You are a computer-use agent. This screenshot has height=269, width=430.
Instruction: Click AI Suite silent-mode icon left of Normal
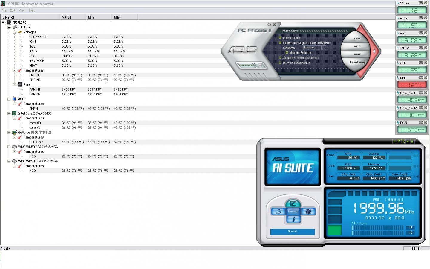278,212
